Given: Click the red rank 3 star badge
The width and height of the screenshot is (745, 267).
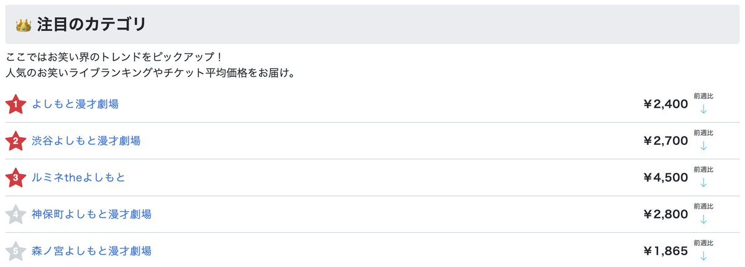Looking at the screenshot, I should [16, 178].
